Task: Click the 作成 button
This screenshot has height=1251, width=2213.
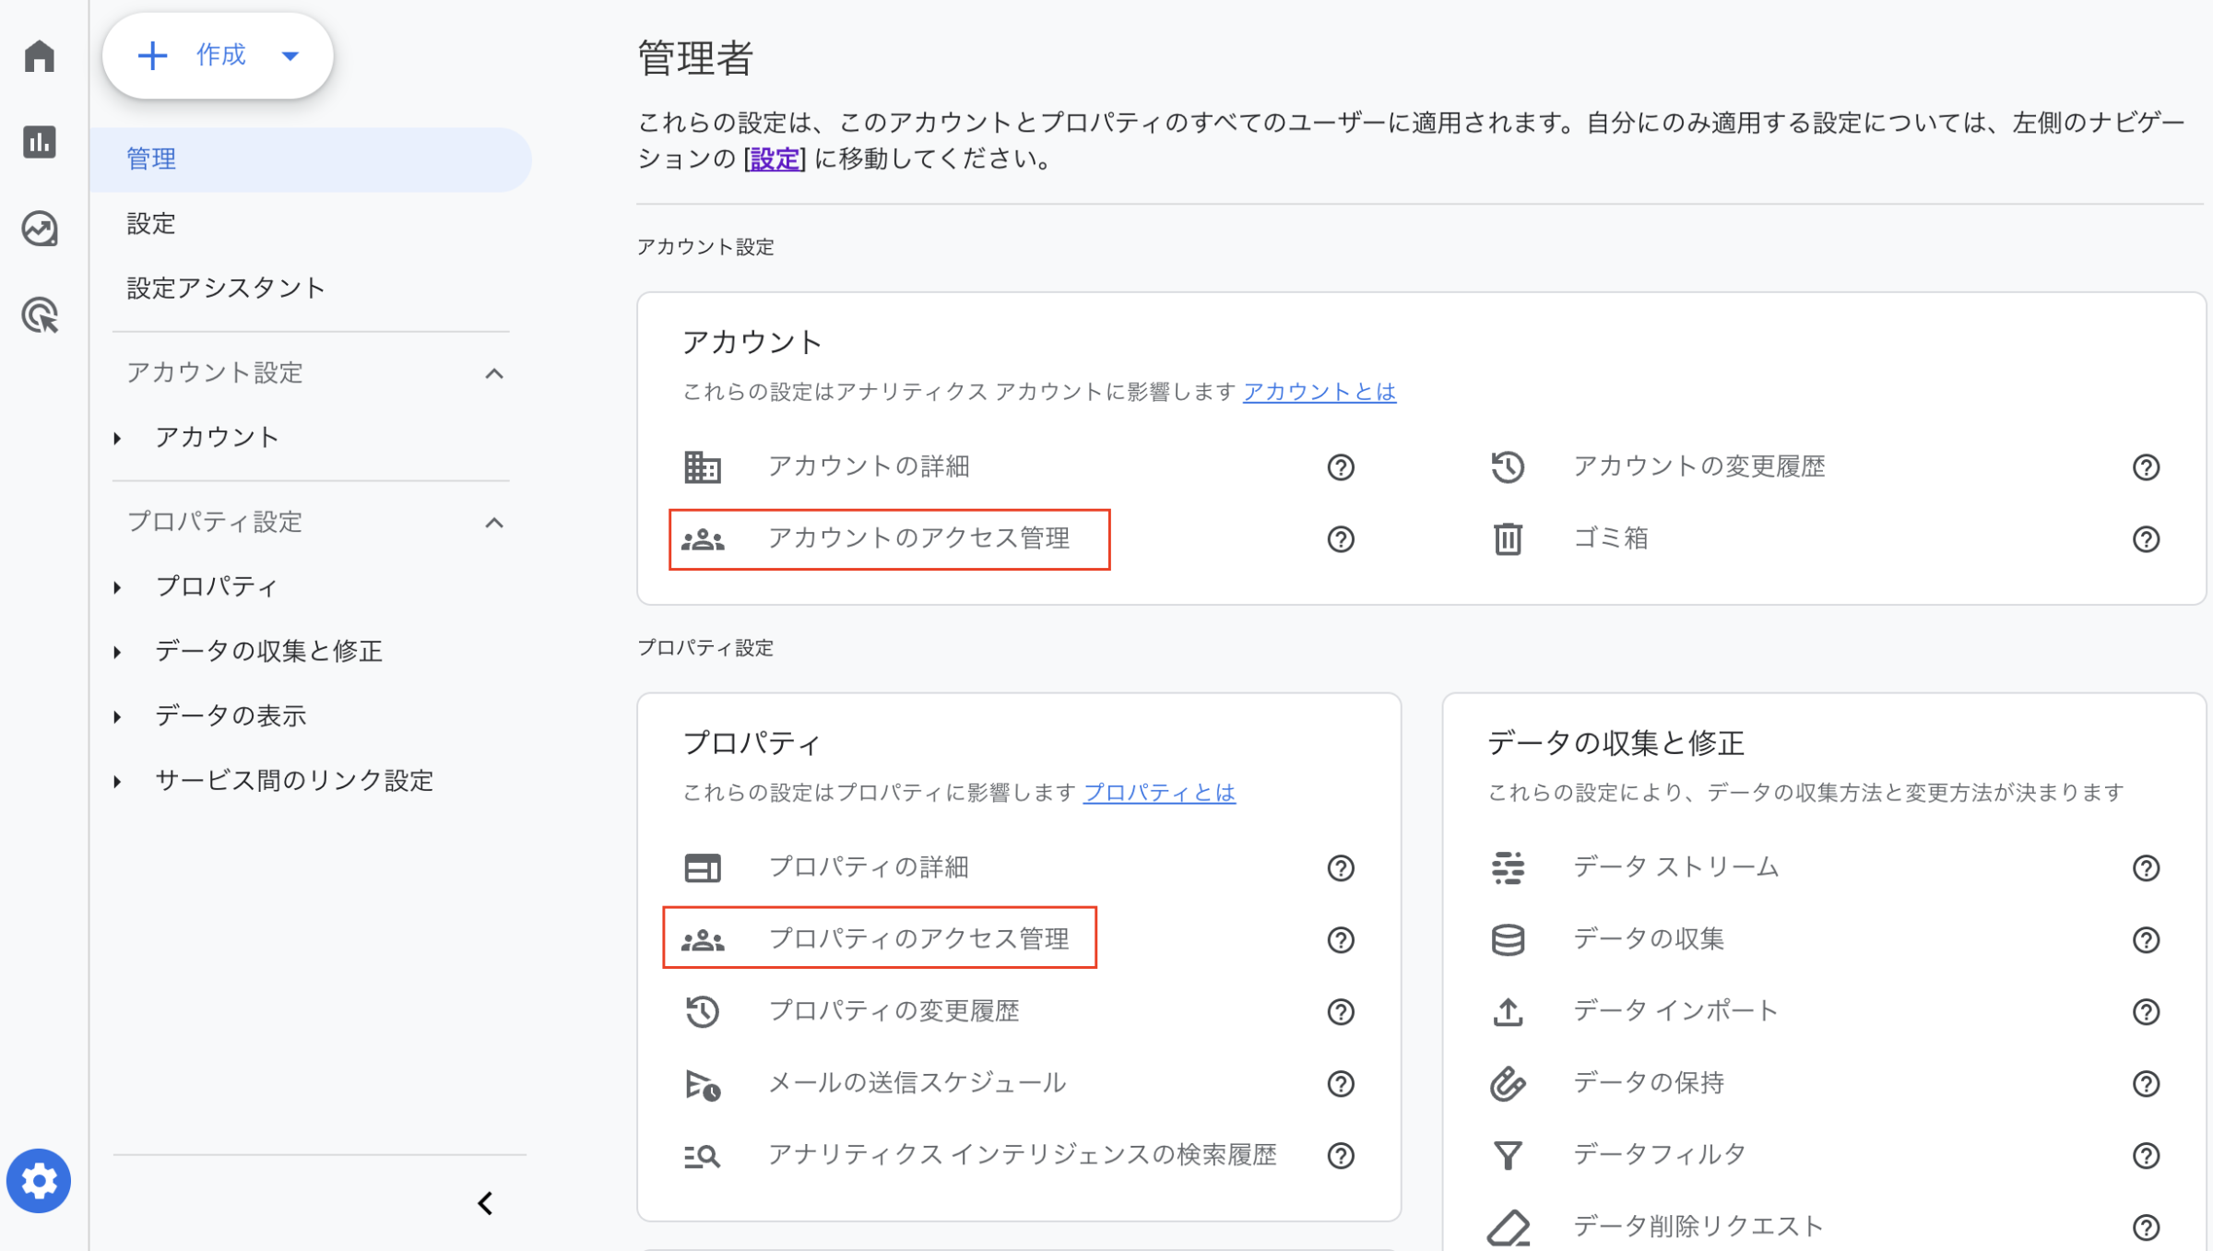Action: [x=218, y=55]
